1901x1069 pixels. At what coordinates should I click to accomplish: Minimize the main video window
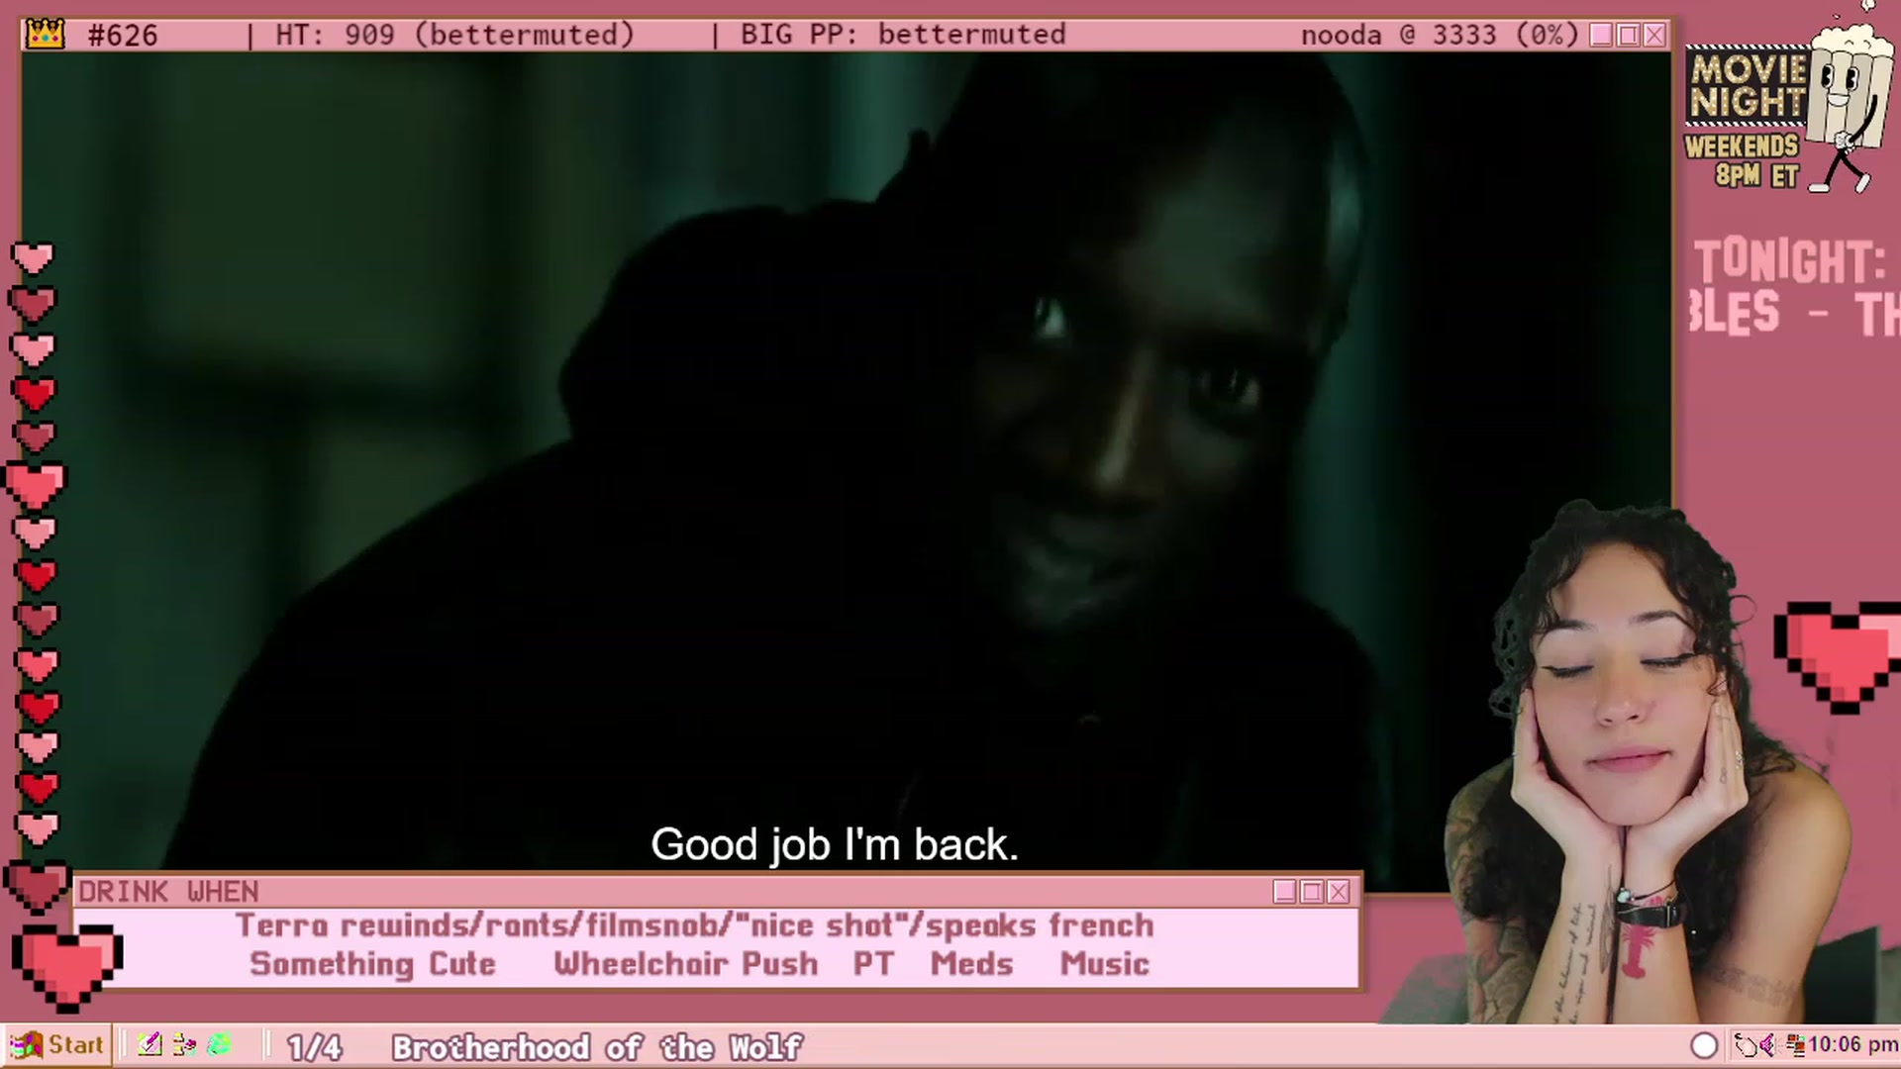tap(1601, 35)
